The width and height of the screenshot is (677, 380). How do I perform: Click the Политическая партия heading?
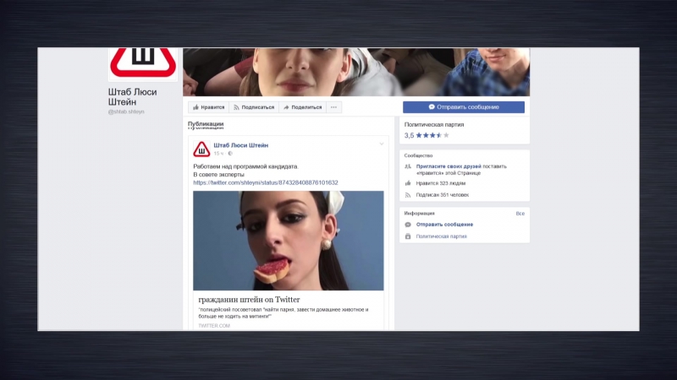point(434,124)
